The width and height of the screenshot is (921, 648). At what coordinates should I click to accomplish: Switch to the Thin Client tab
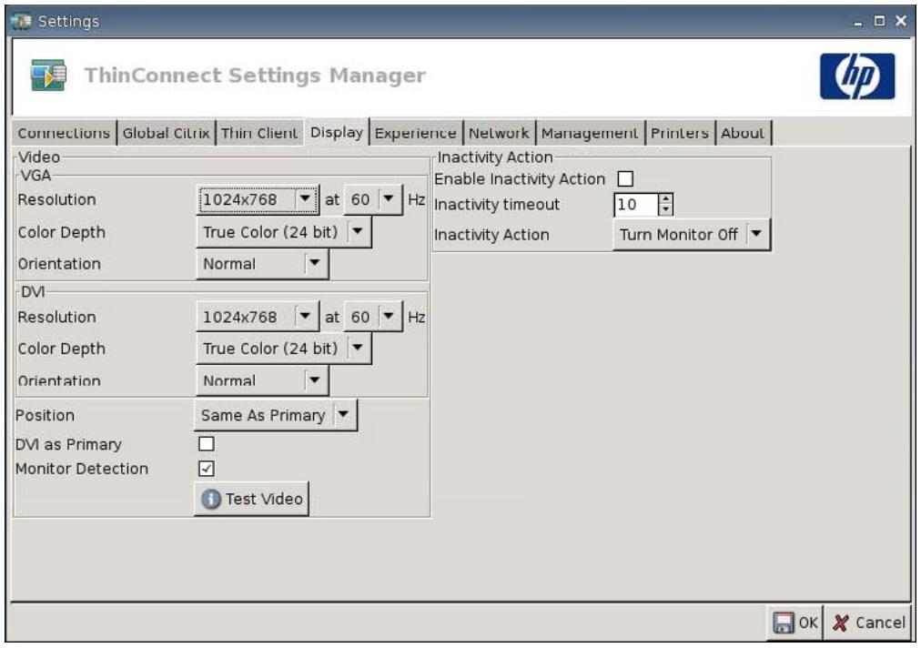click(259, 133)
